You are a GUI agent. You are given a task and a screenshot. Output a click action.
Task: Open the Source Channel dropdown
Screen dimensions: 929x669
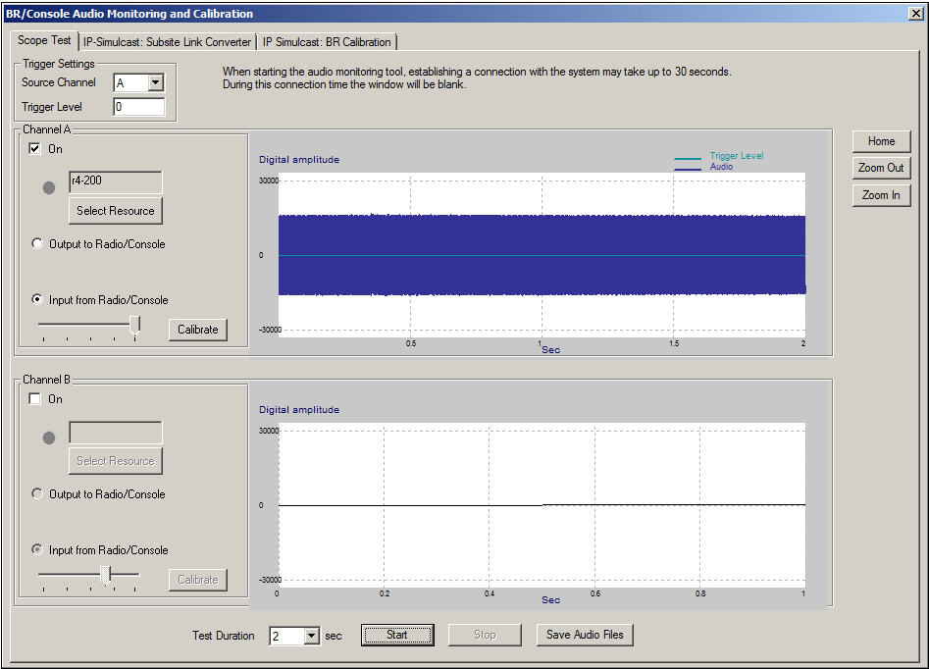[155, 83]
